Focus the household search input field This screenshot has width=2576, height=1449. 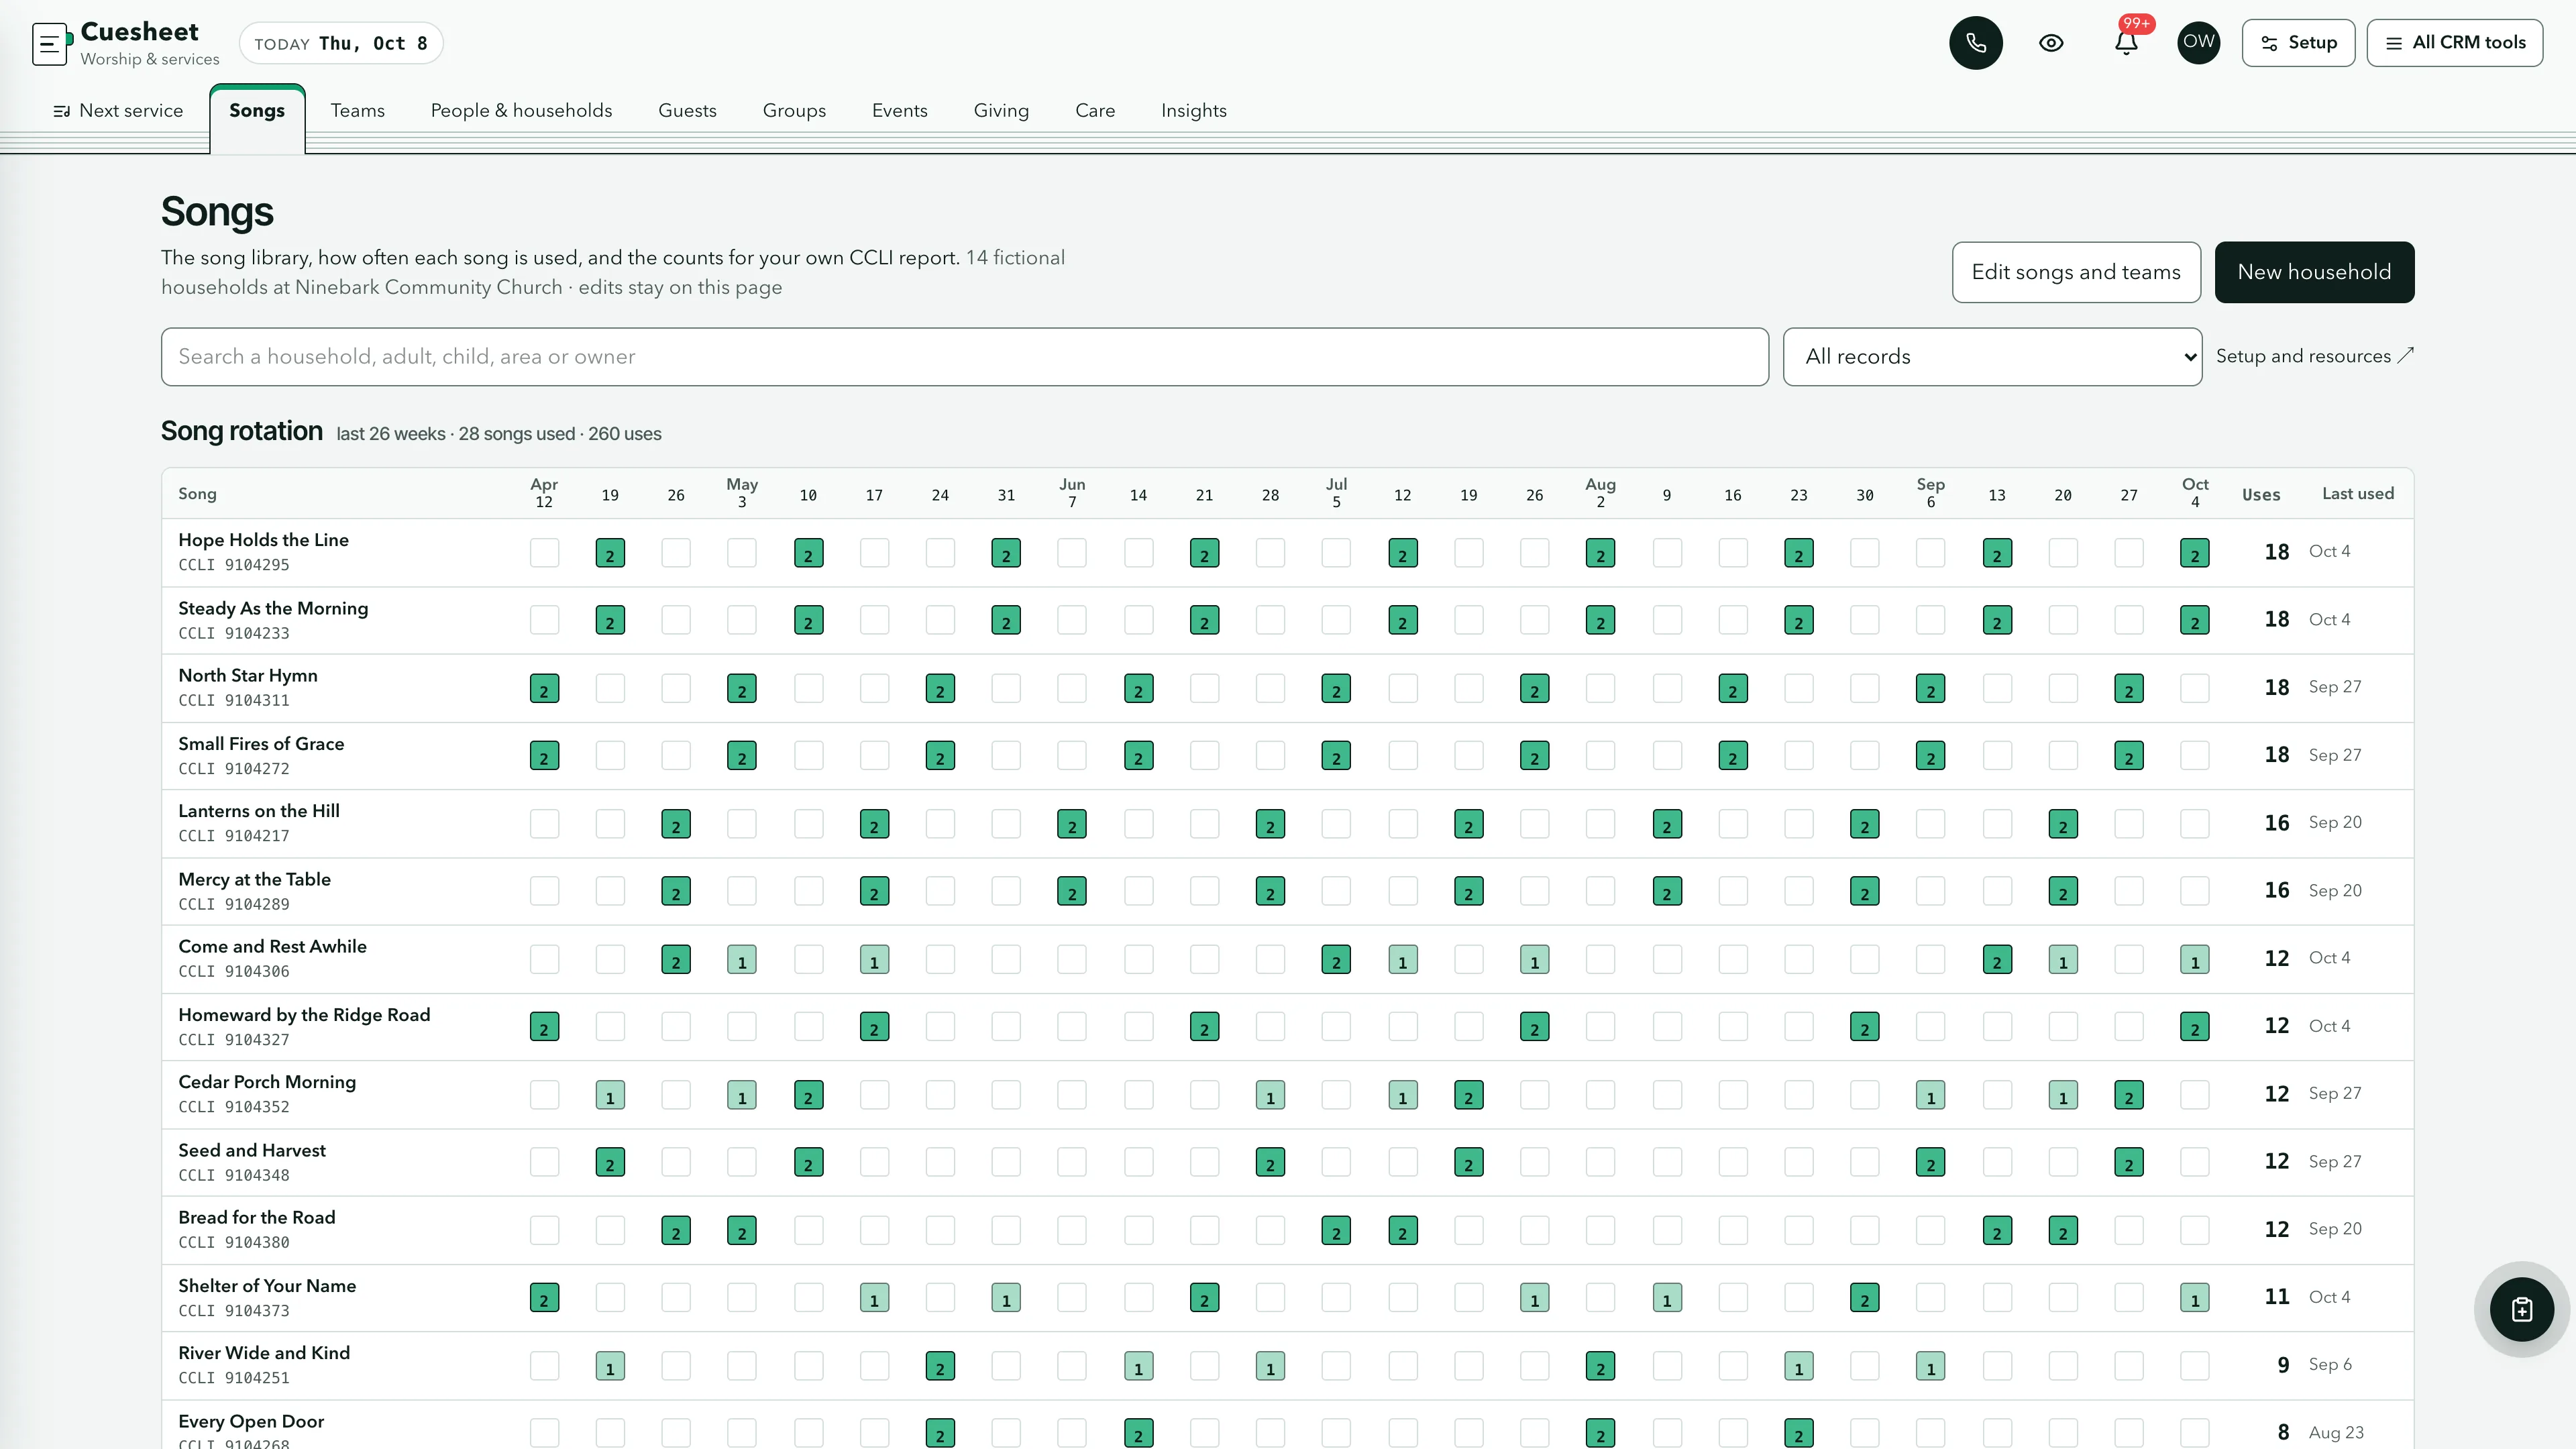pos(964,357)
